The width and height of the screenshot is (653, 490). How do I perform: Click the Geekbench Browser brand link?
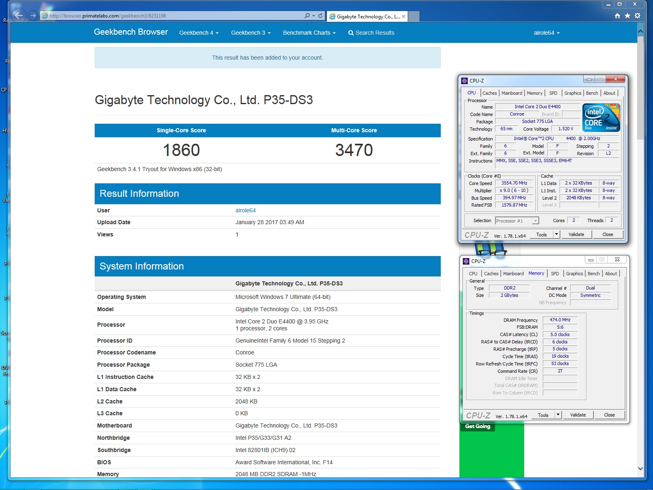[131, 32]
